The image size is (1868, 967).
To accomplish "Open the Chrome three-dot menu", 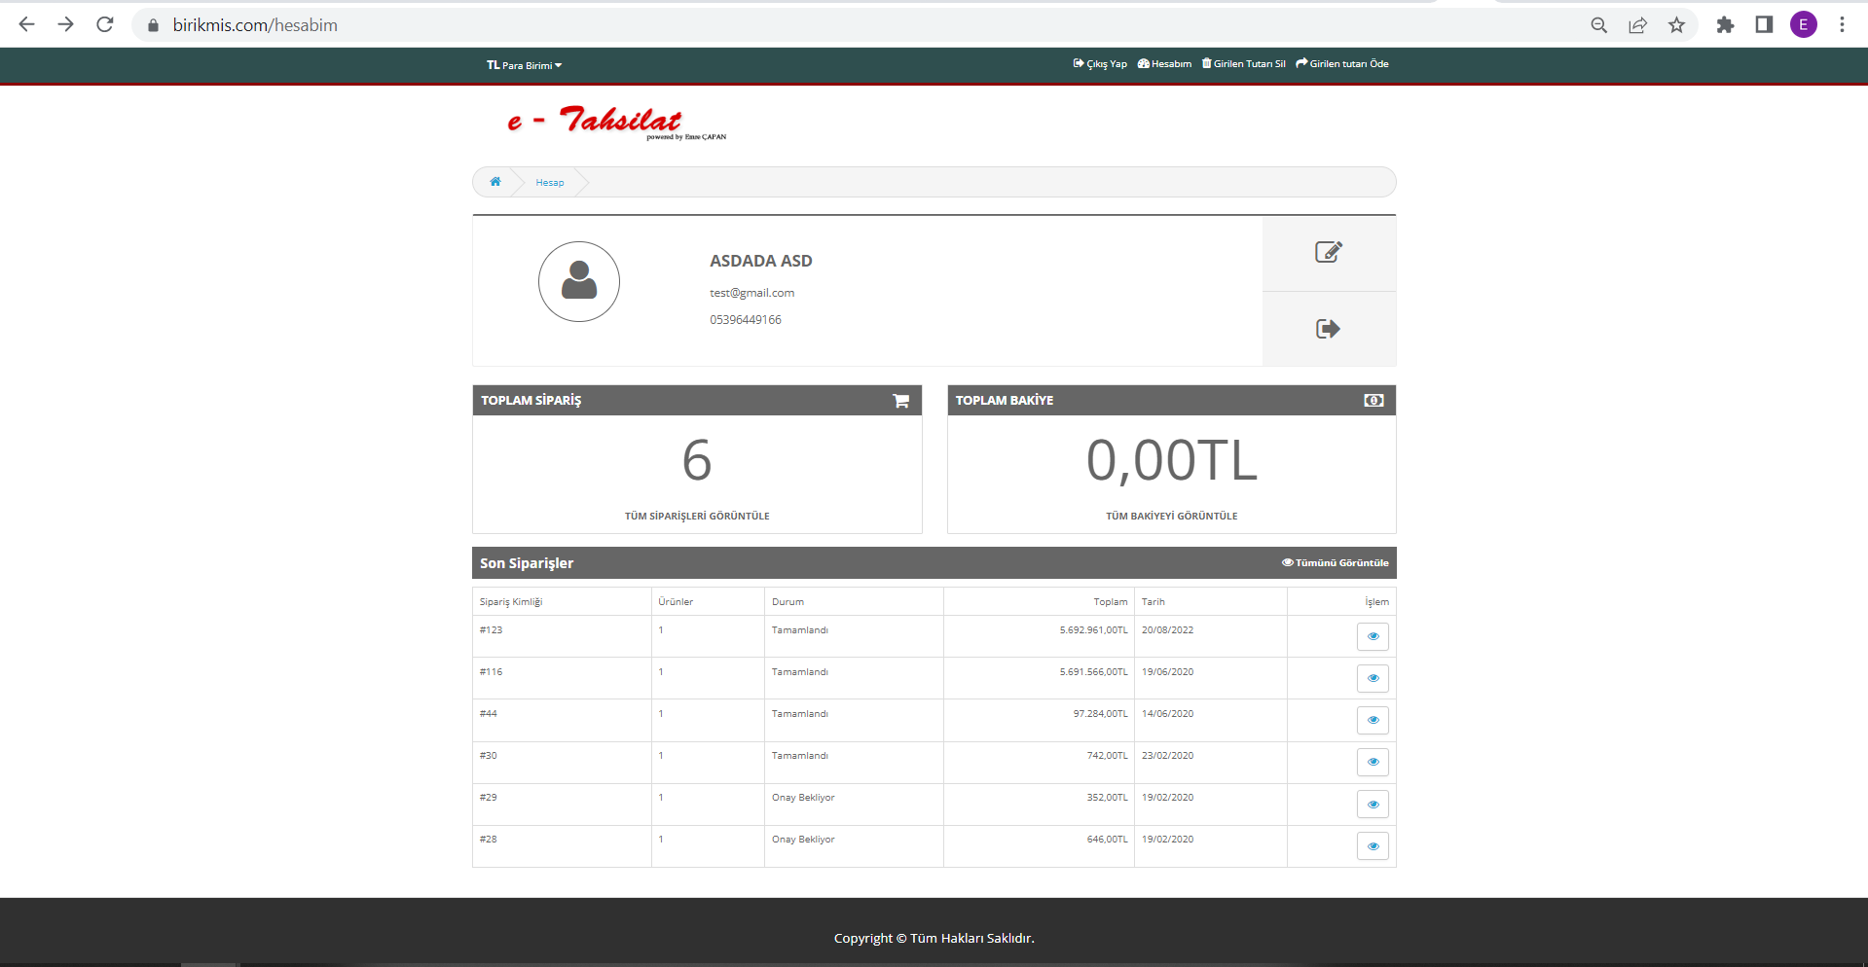I will click(x=1842, y=25).
